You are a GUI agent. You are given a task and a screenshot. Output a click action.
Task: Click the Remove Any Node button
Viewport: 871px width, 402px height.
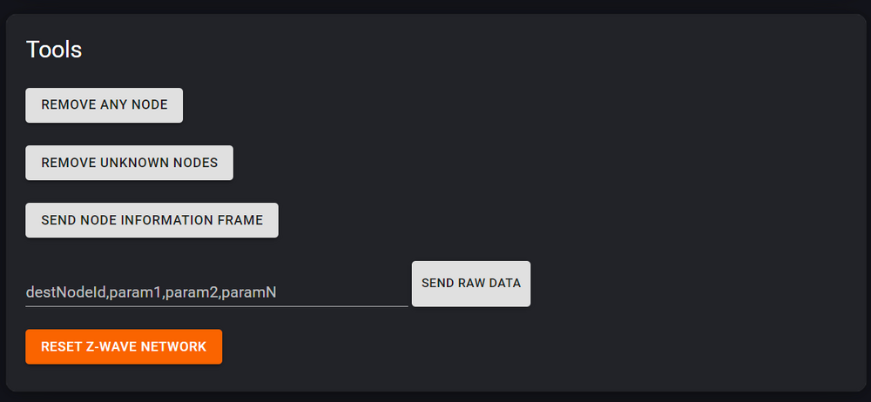(x=104, y=105)
